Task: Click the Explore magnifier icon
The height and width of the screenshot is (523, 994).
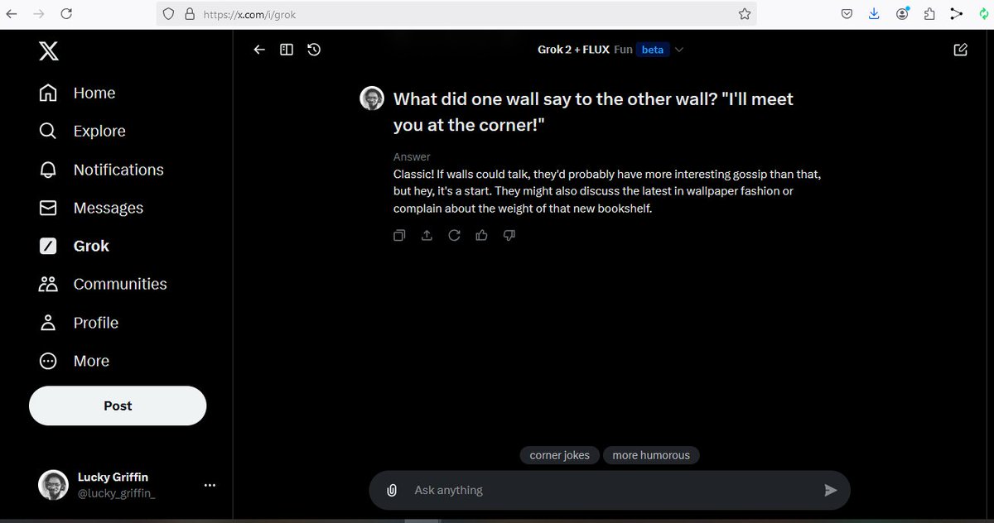Action: click(x=48, y=132)
